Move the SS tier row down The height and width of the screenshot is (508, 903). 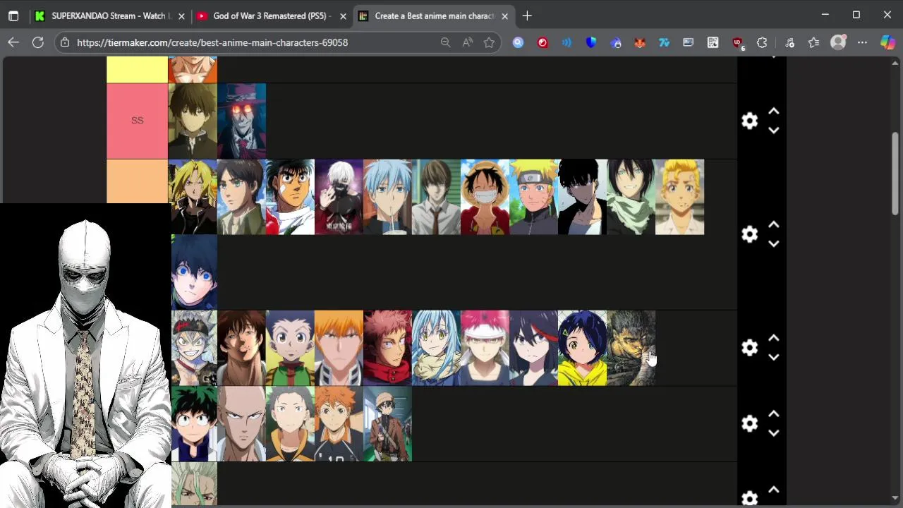click(x=773, y=131)
